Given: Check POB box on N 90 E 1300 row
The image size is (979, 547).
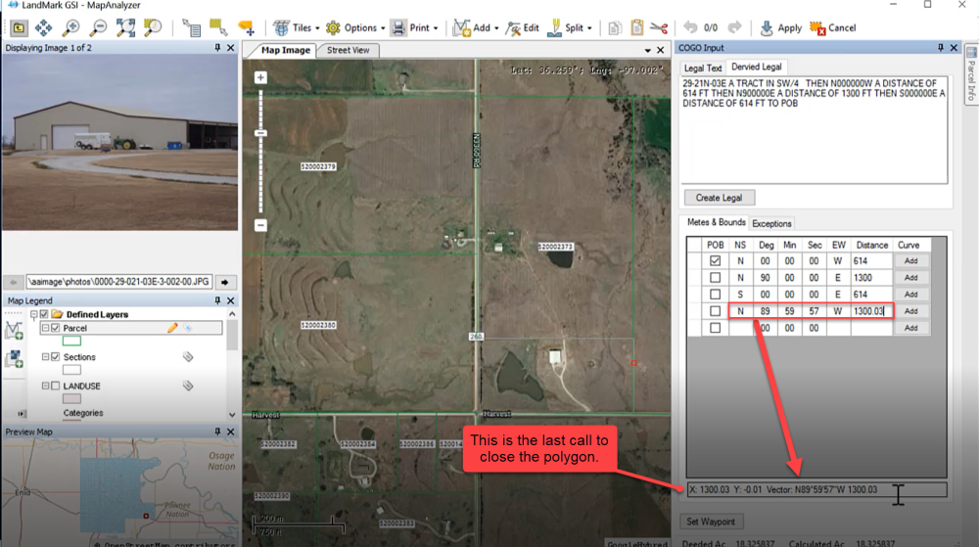Looking at the screenshot, I should 715,278.
